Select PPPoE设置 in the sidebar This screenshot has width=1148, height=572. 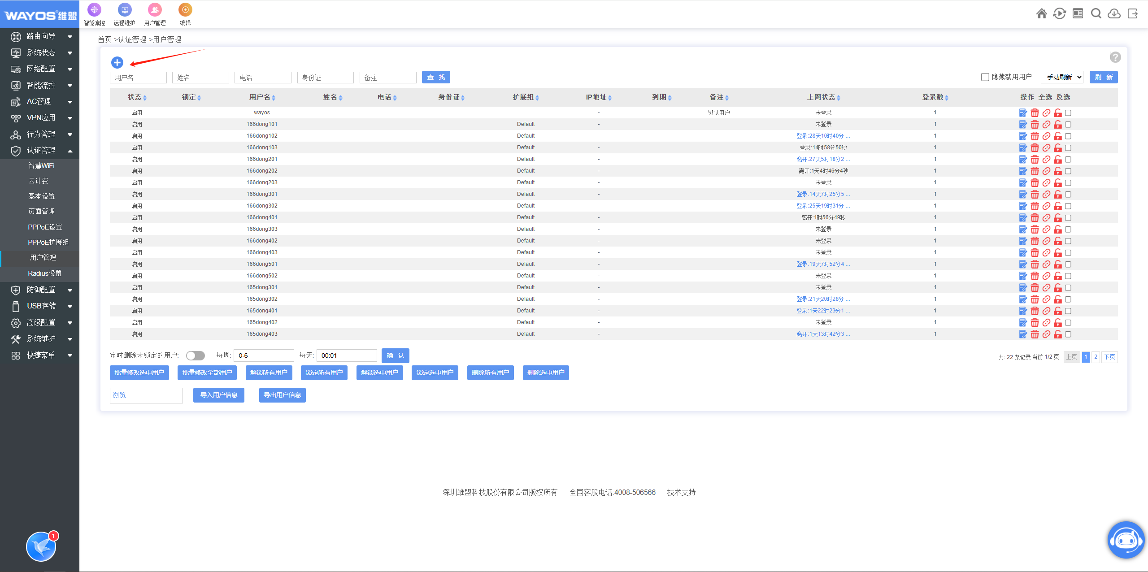tap(45, 227)
